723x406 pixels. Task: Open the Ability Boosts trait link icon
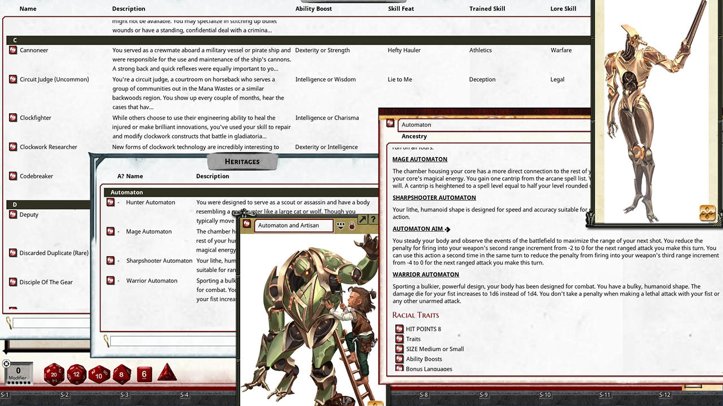399,359
